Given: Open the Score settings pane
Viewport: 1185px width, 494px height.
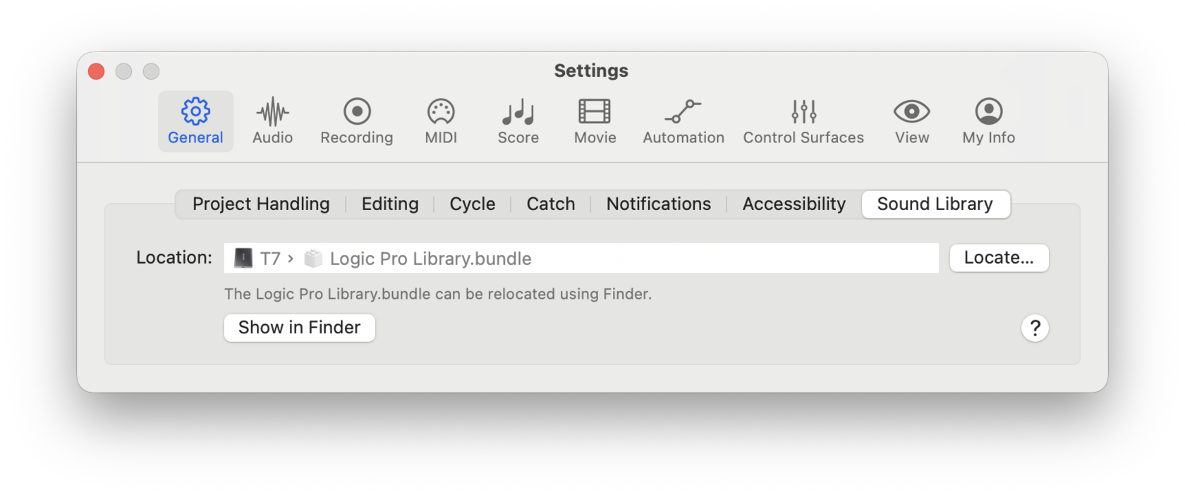Looking at the screenshot, I should pyautogui.click(x=518, y=121).
